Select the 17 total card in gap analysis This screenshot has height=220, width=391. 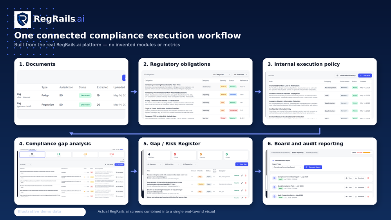[32, 155]
